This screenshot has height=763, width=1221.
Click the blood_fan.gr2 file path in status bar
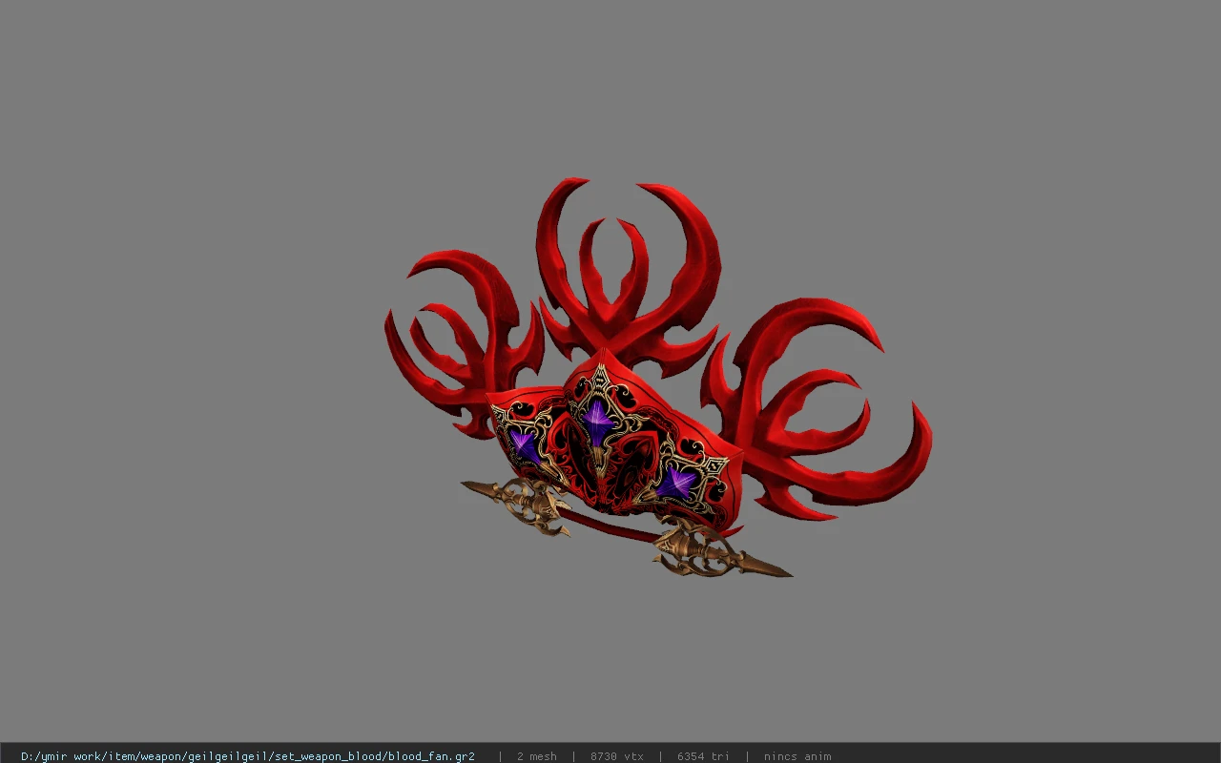[248, 756]
